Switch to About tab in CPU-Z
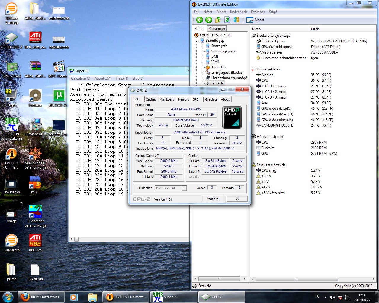 click(225, 99)
